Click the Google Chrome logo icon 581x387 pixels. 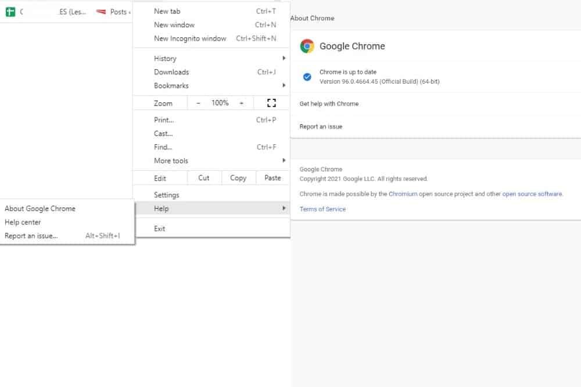coord(307,46)
